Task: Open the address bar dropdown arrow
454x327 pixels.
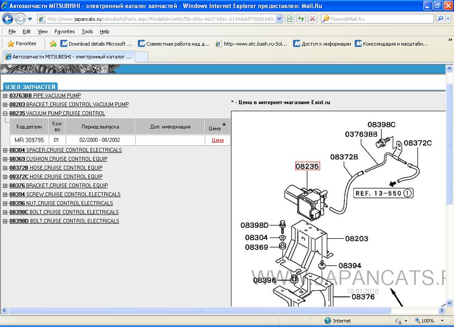Action: (x=279, y=19)
